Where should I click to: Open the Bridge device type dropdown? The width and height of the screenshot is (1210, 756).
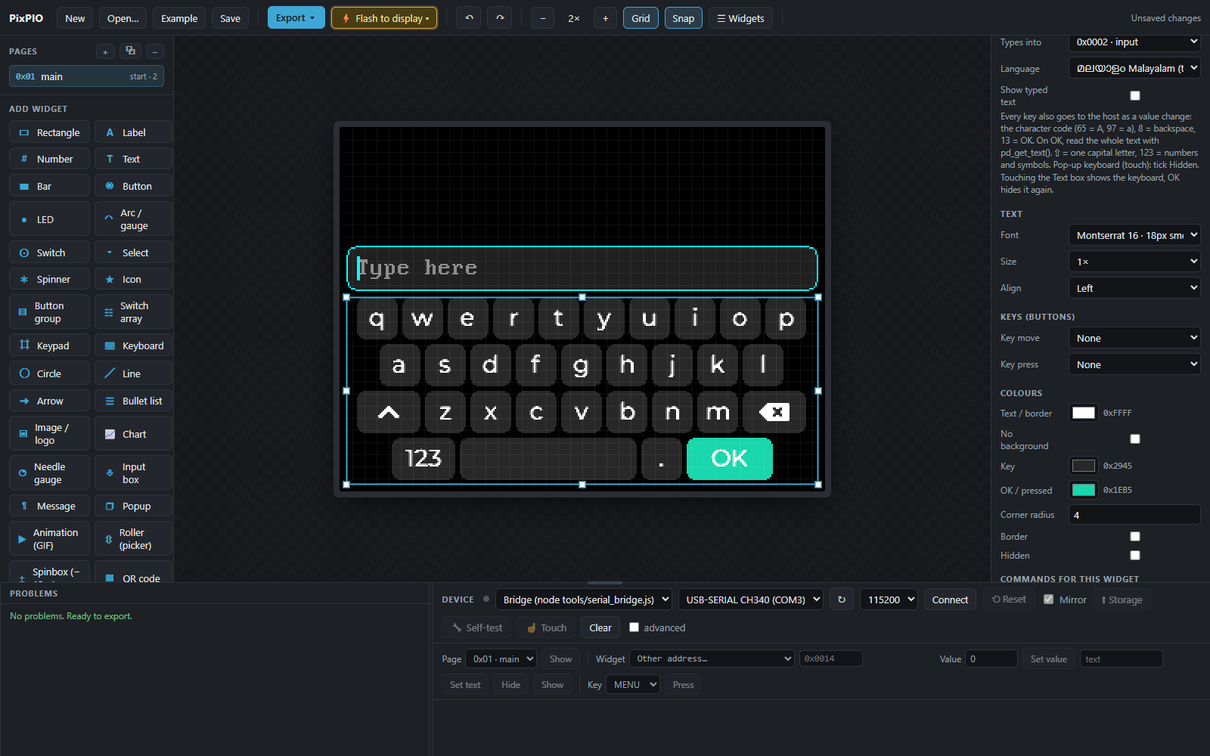pyautogui.click(x=584, y=600)
